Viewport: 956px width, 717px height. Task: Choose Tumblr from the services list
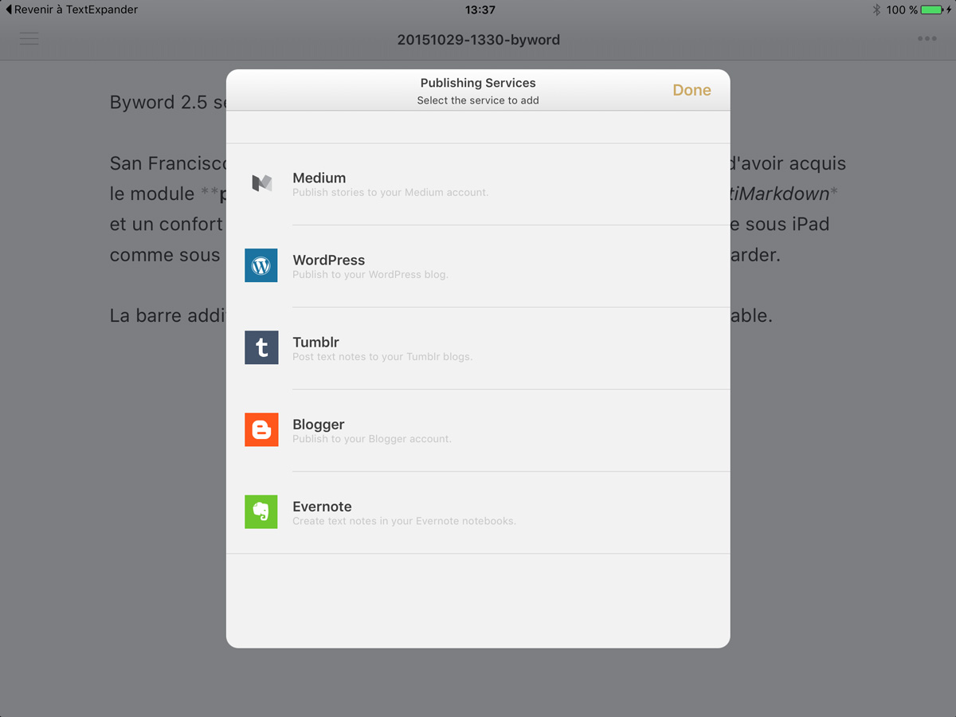click(478, 348)
